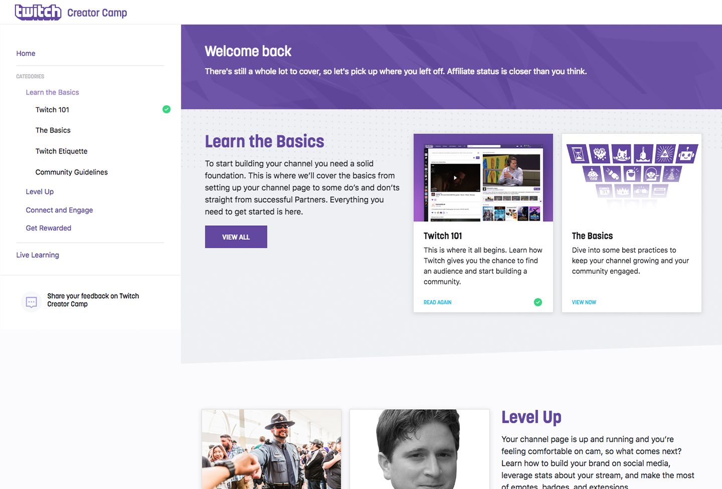
Task: Click VIEW NOW link on The Basics card
Action: coord(584,302)
